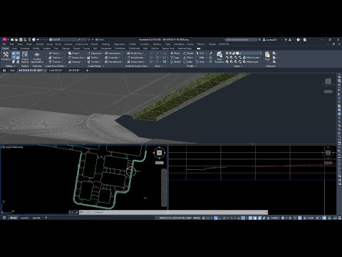The width and height of the screenshot is (342, 257).
Task: Launch Project Explorer
Action: coord(25,57)
